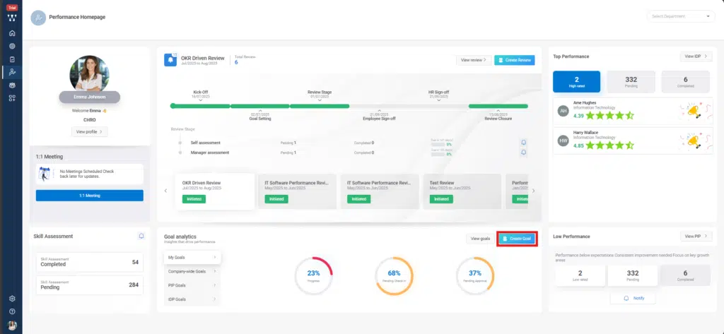The width and height of the screenshot is (724, 334).
Task: Click the bell for Manager assessment row
Action: [x=523, y=153]
